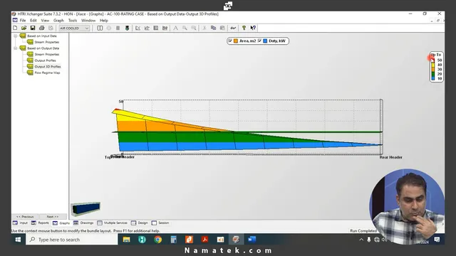This screenshot has height=256, width=456.
Task: Uncheck the Duty, kW series checkbox
Action: coord(259,41)
